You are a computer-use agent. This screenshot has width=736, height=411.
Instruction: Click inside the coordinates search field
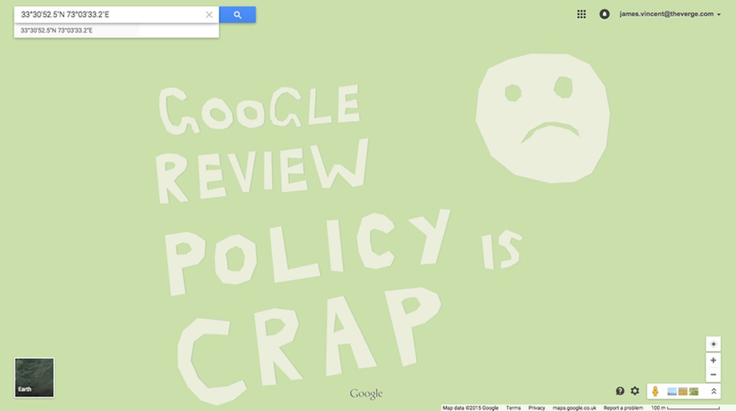pyautogui.click(x=108, y=15)
